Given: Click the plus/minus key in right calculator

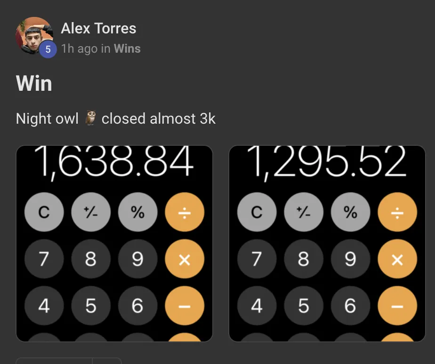Looking at the screenshot, I should click(x=304, y=212).
